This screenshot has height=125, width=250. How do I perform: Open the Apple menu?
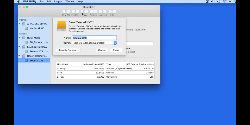(x=18, y=2)
